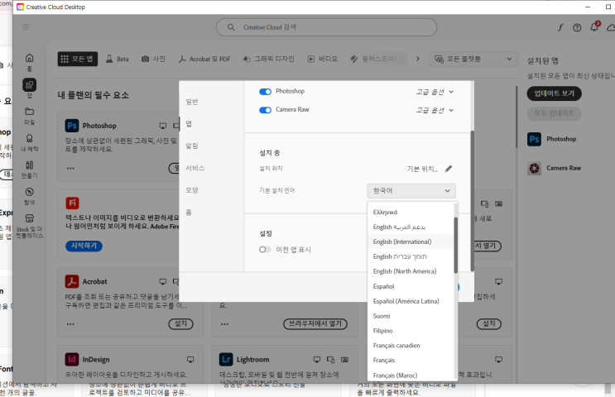
Task: Select Français canadien from language list
Action: pos(411,345)
